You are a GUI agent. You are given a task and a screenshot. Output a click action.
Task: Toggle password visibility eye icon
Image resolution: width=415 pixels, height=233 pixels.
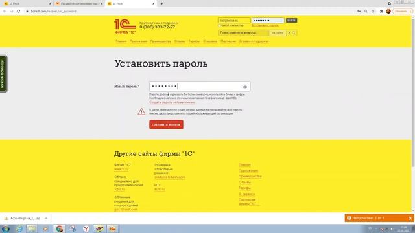245,87
